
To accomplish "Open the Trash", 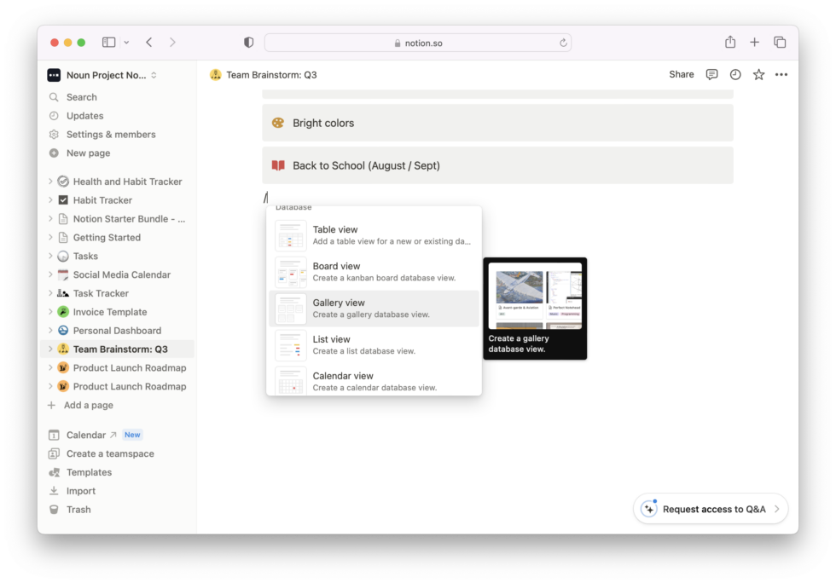I will click(78, 509).
